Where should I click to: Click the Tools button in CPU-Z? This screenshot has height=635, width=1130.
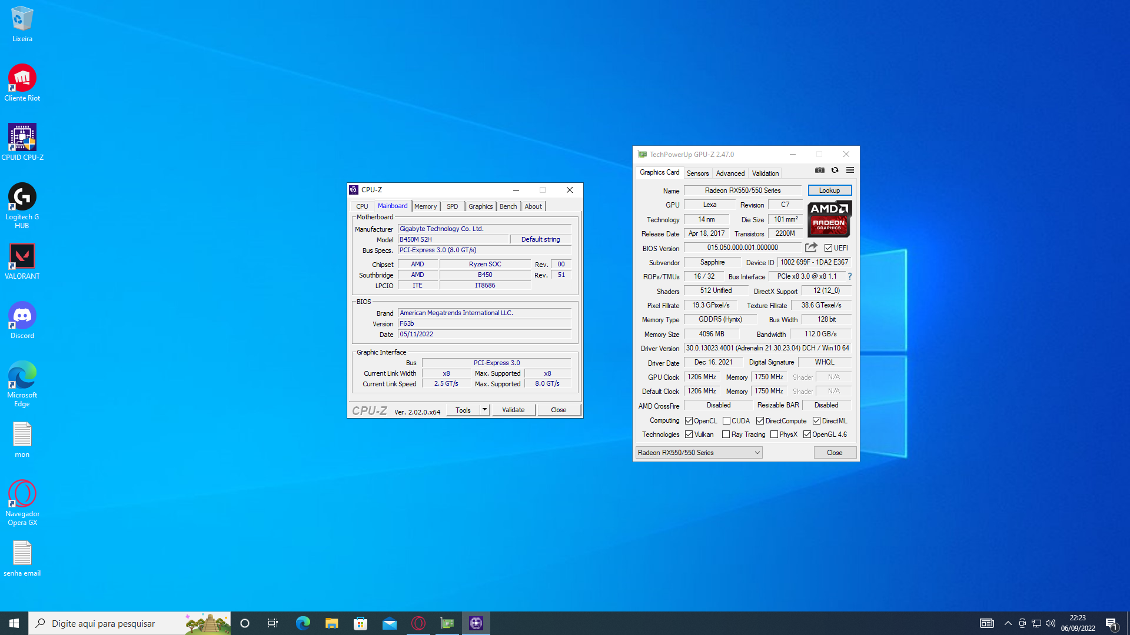[x=463, y=410]
